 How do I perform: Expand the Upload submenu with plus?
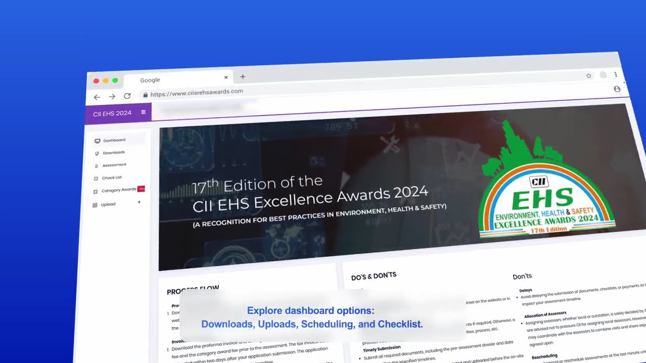139,202
